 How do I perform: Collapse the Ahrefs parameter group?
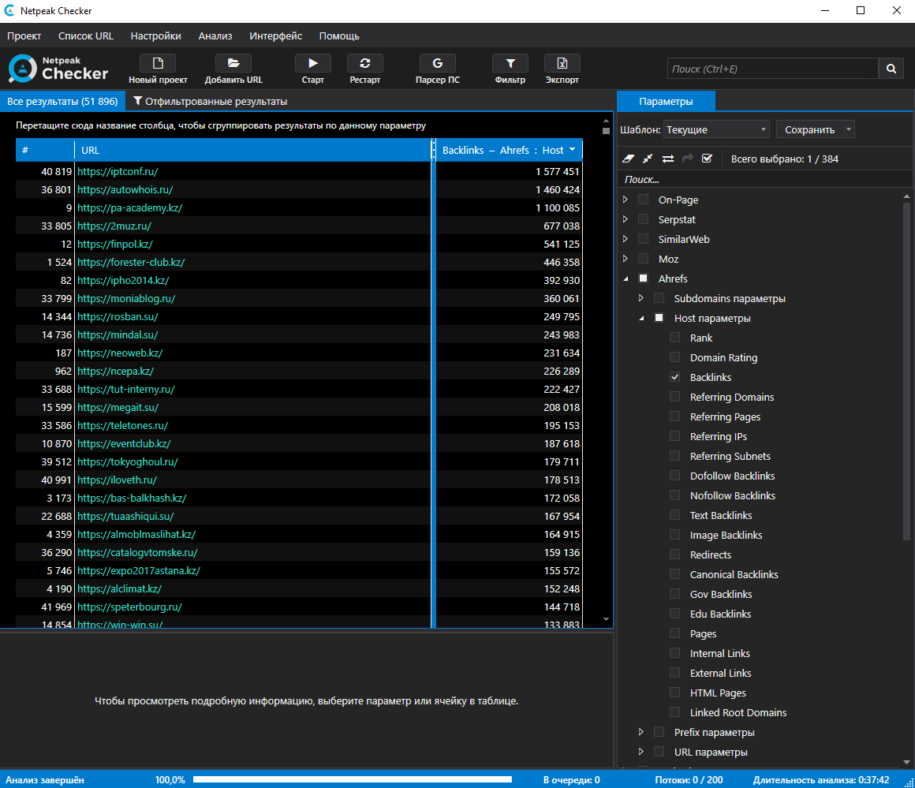pos(626,279)
